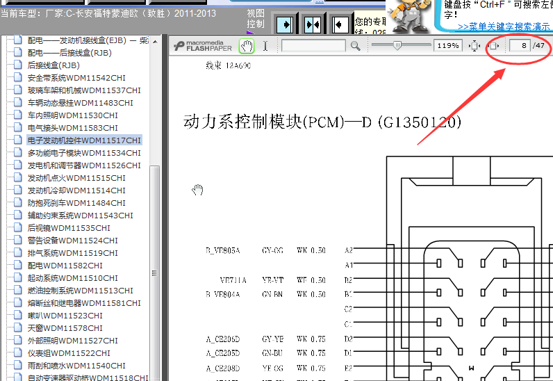Image resolution: width=553 pixels, height=381 pixels.
Task: Click page icon beside 警告设备WDM11524CHI
Action: 17,240
